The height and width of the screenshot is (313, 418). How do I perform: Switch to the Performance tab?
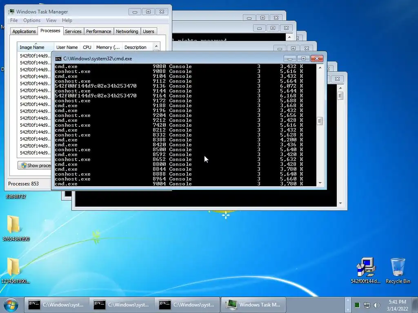click(98, 31)
